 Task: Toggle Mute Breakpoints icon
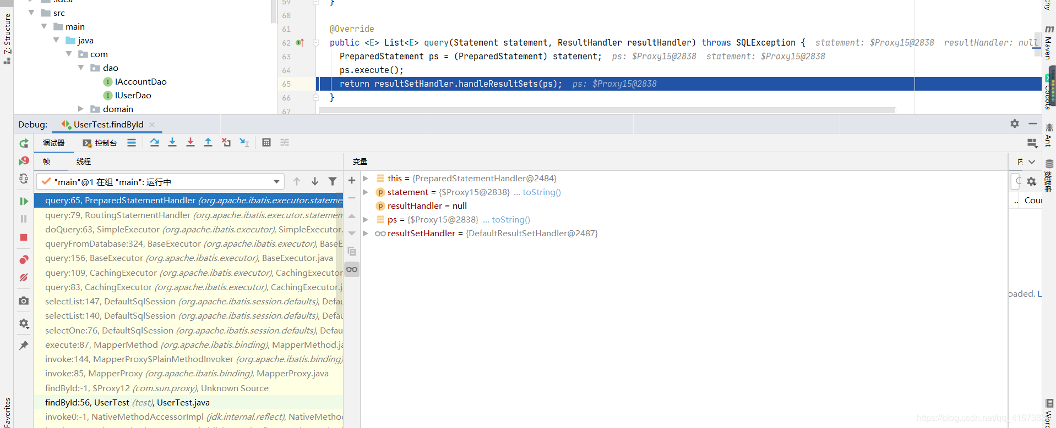coord(24,277)
